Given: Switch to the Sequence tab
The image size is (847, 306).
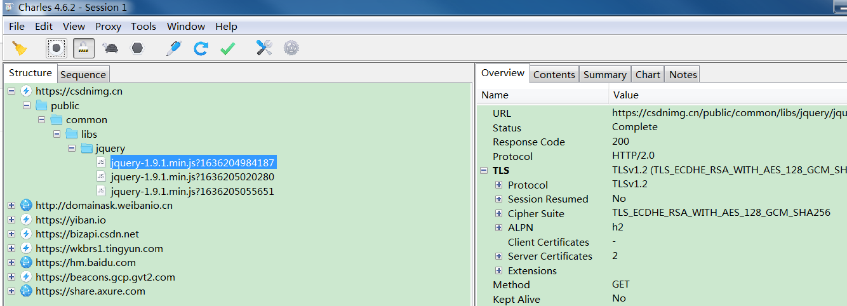Looking at the screenshot, I should [84, 75].
